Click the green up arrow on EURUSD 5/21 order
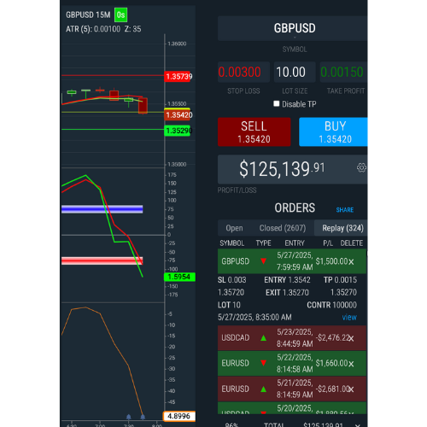 [x=264, y=389]
